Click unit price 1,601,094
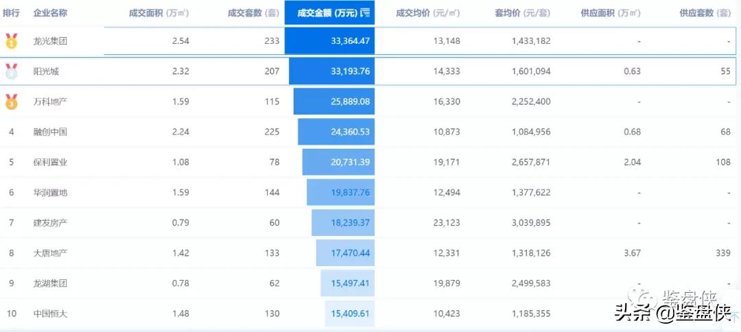This screenshot has height=332, width=741. (531, 71)
